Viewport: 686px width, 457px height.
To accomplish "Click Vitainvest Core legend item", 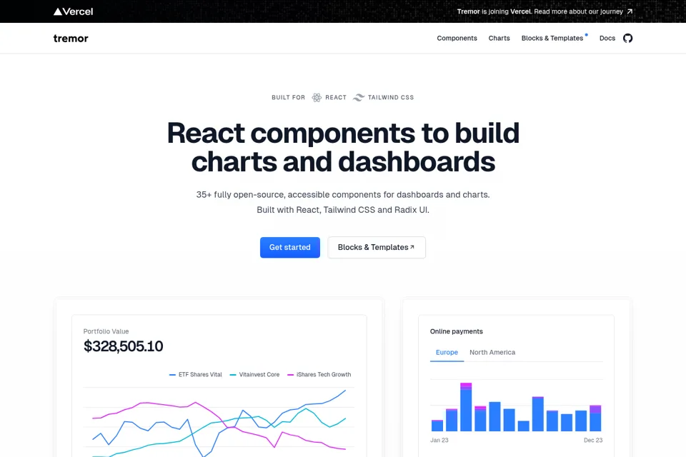I will pos(254,375).
